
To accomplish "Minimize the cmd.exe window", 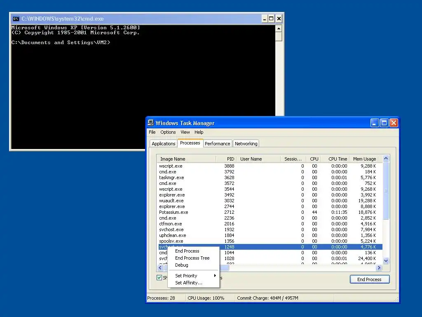I will tap(265, 19).
